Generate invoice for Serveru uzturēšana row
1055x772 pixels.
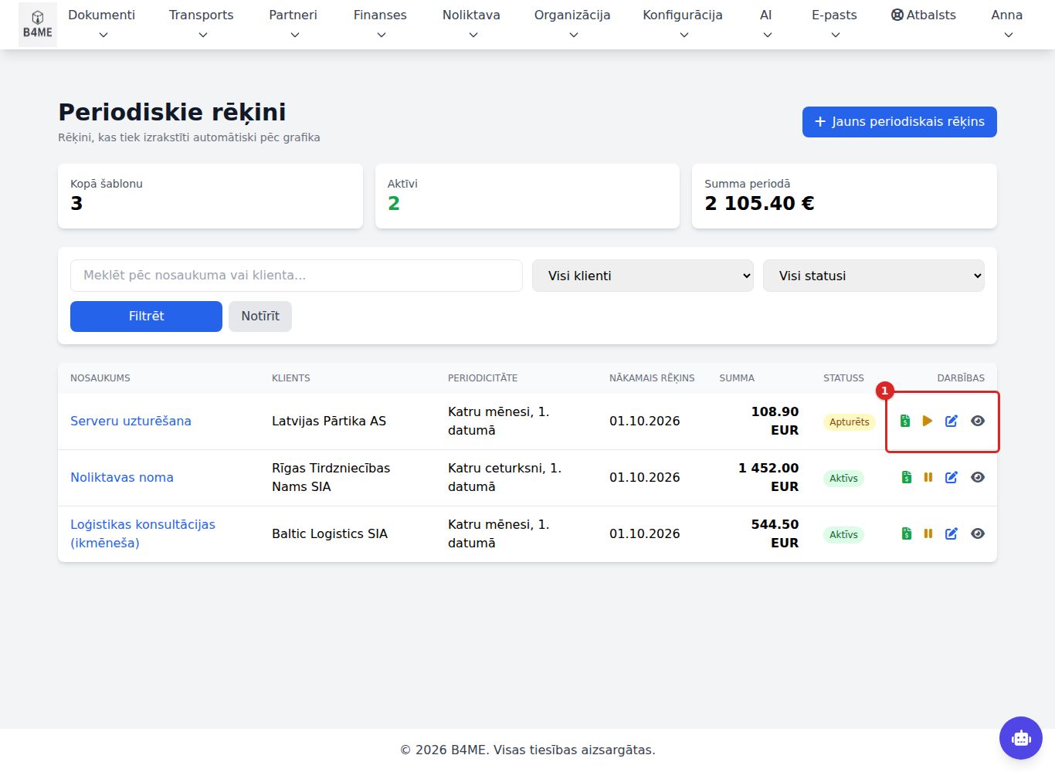coord(905,421)
